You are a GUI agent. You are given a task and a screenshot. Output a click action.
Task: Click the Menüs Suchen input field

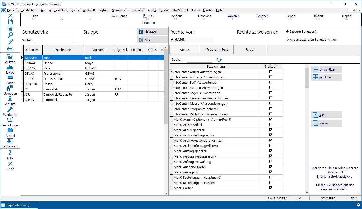(200, 60)
